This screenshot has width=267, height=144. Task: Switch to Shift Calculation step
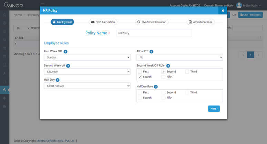click(103, 22)
